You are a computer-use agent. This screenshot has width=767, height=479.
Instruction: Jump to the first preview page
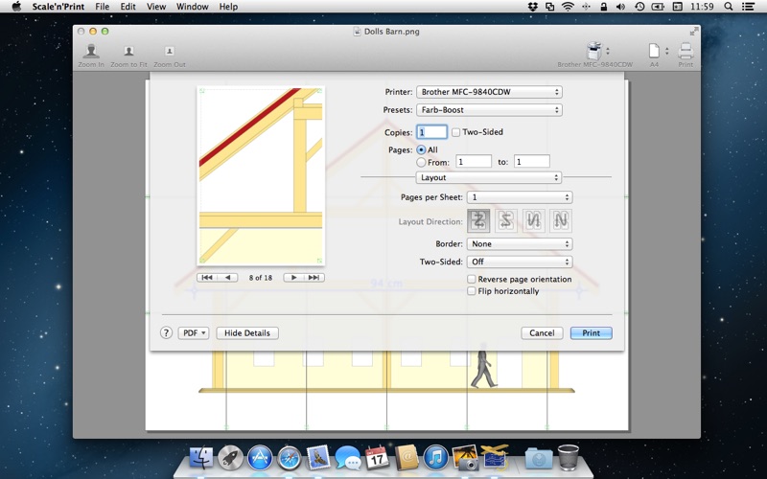(207, 277)
